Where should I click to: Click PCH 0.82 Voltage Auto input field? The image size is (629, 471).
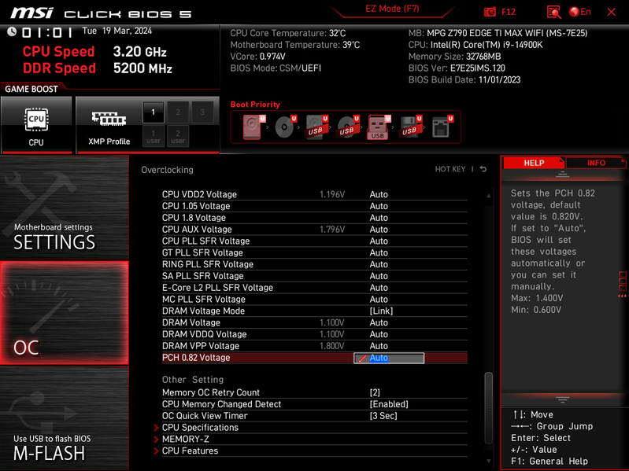[x=389, y=358]
